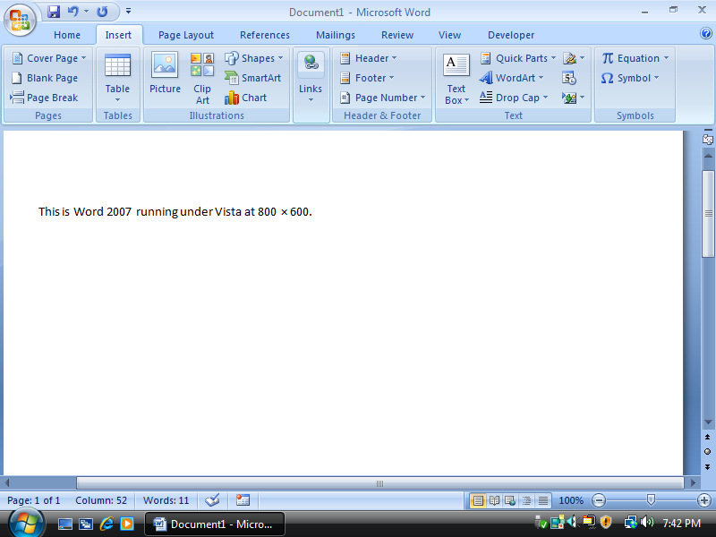Click the zoom slider handle
716x537 pixels.
click(x=652, y=500)
